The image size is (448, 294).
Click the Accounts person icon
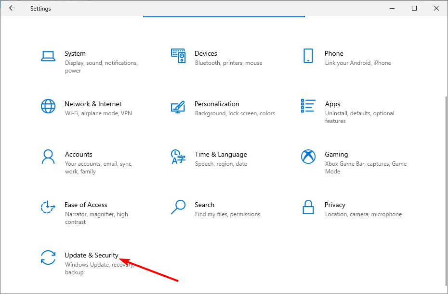click(x=48, y=157)
